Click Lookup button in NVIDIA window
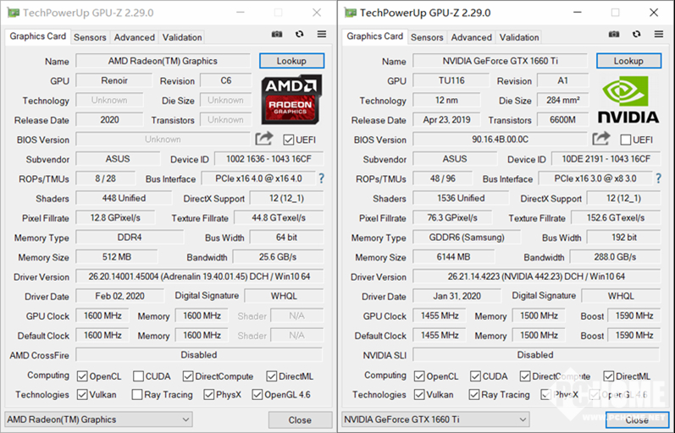 [628, 61]
